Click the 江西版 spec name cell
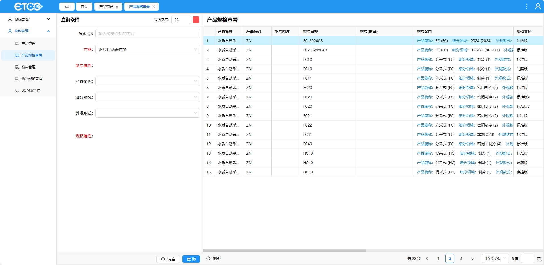 [529, 41]
